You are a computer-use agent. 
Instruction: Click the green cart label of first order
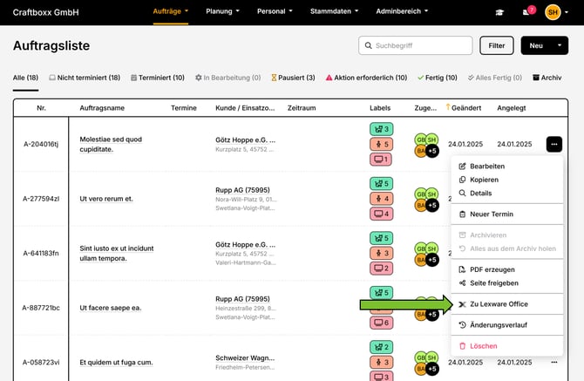click(381, 129)
